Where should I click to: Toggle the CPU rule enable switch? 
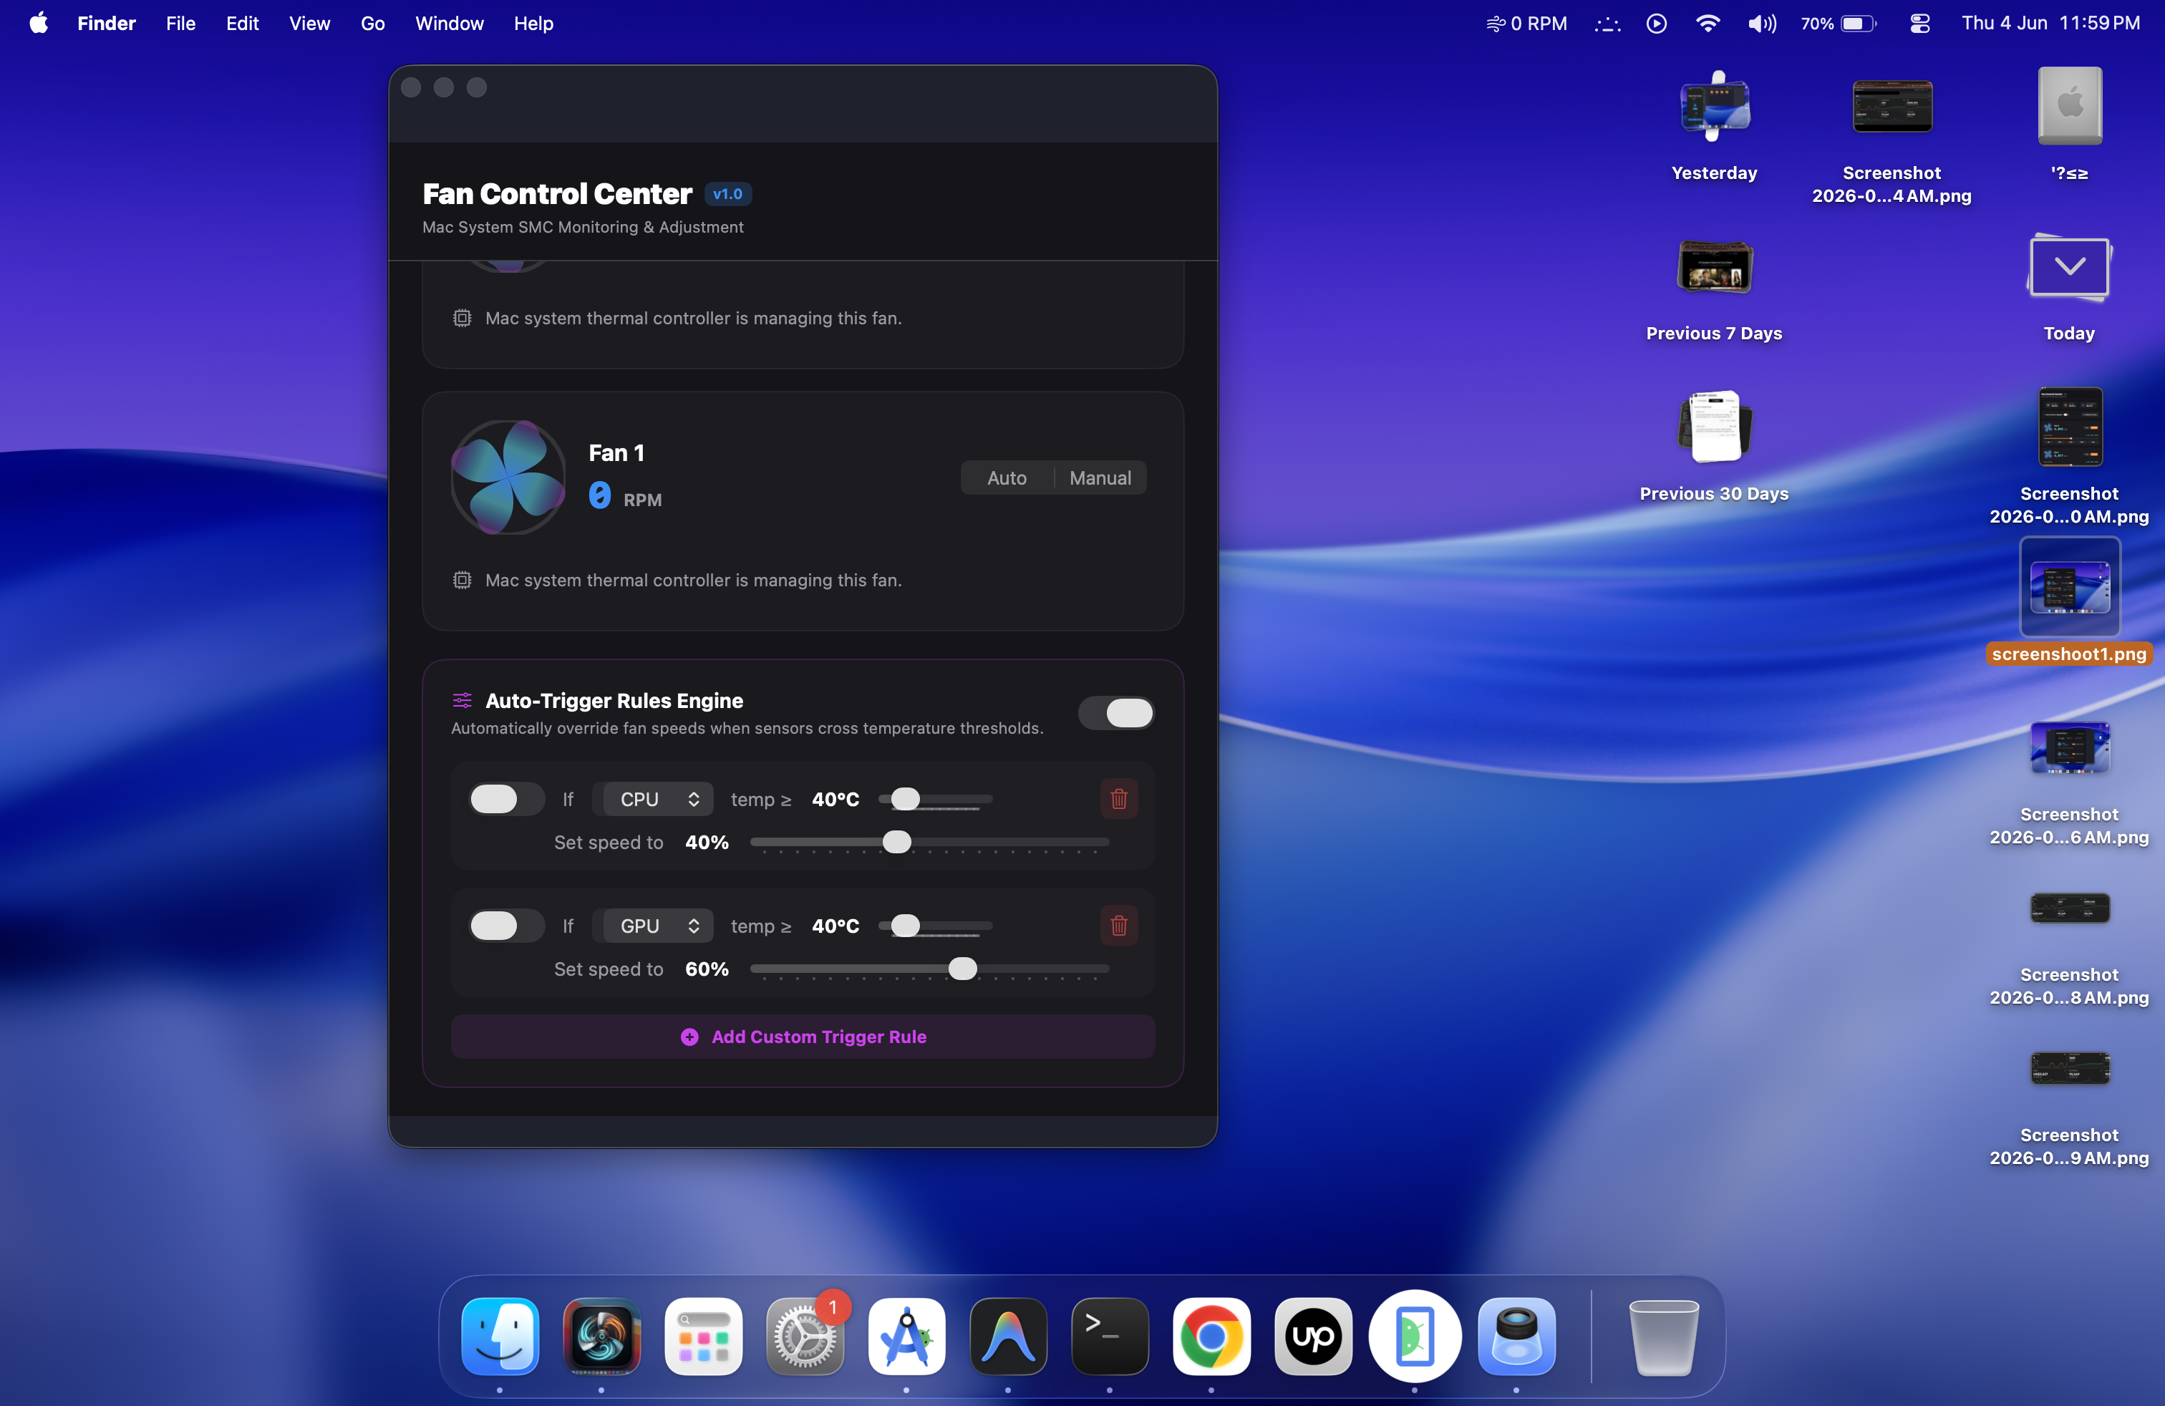[x=507, y=800]
